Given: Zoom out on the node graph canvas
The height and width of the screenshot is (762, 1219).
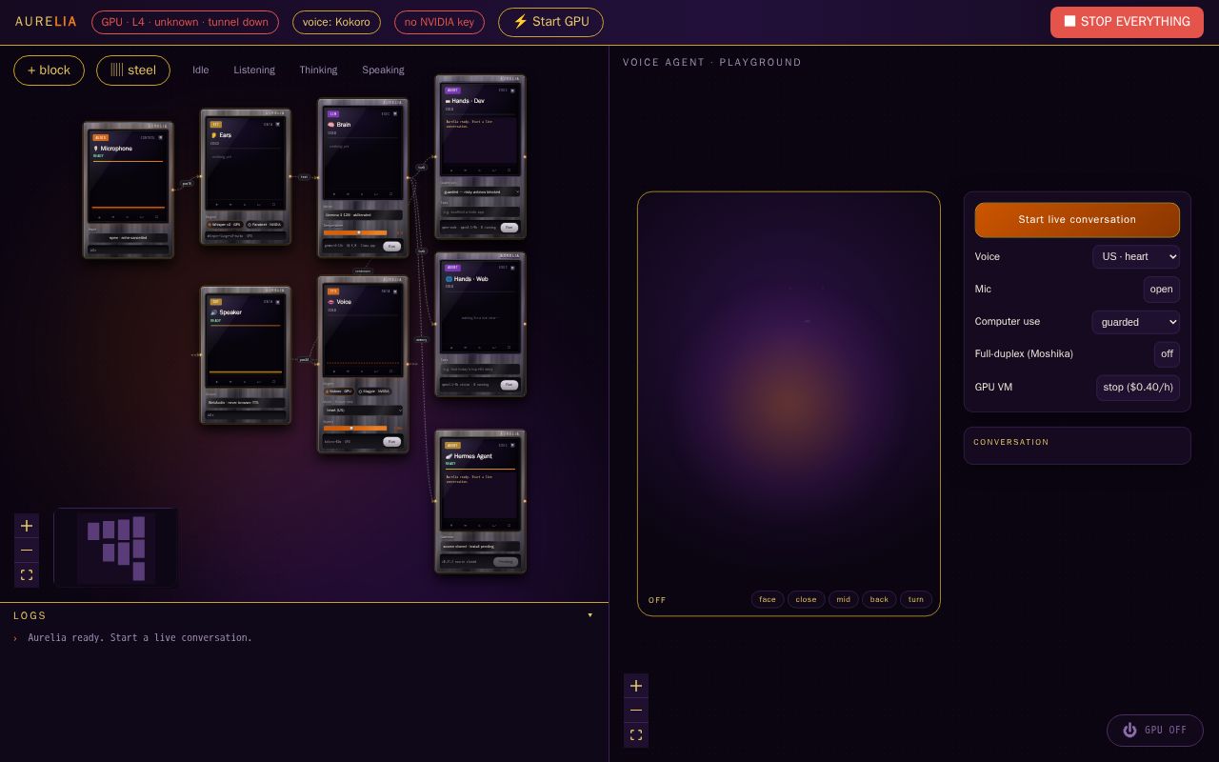Looking at the screenshot, I should [x=27, y=551].
